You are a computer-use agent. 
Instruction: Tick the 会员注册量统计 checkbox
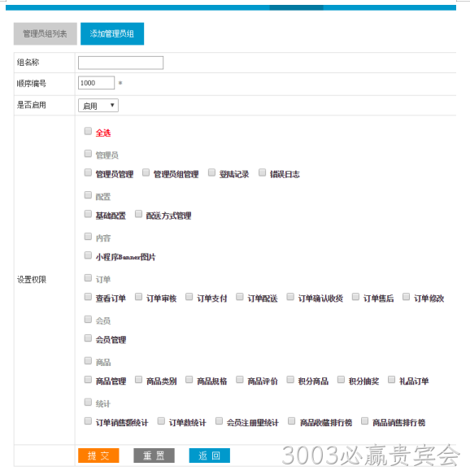pos(219,421)
